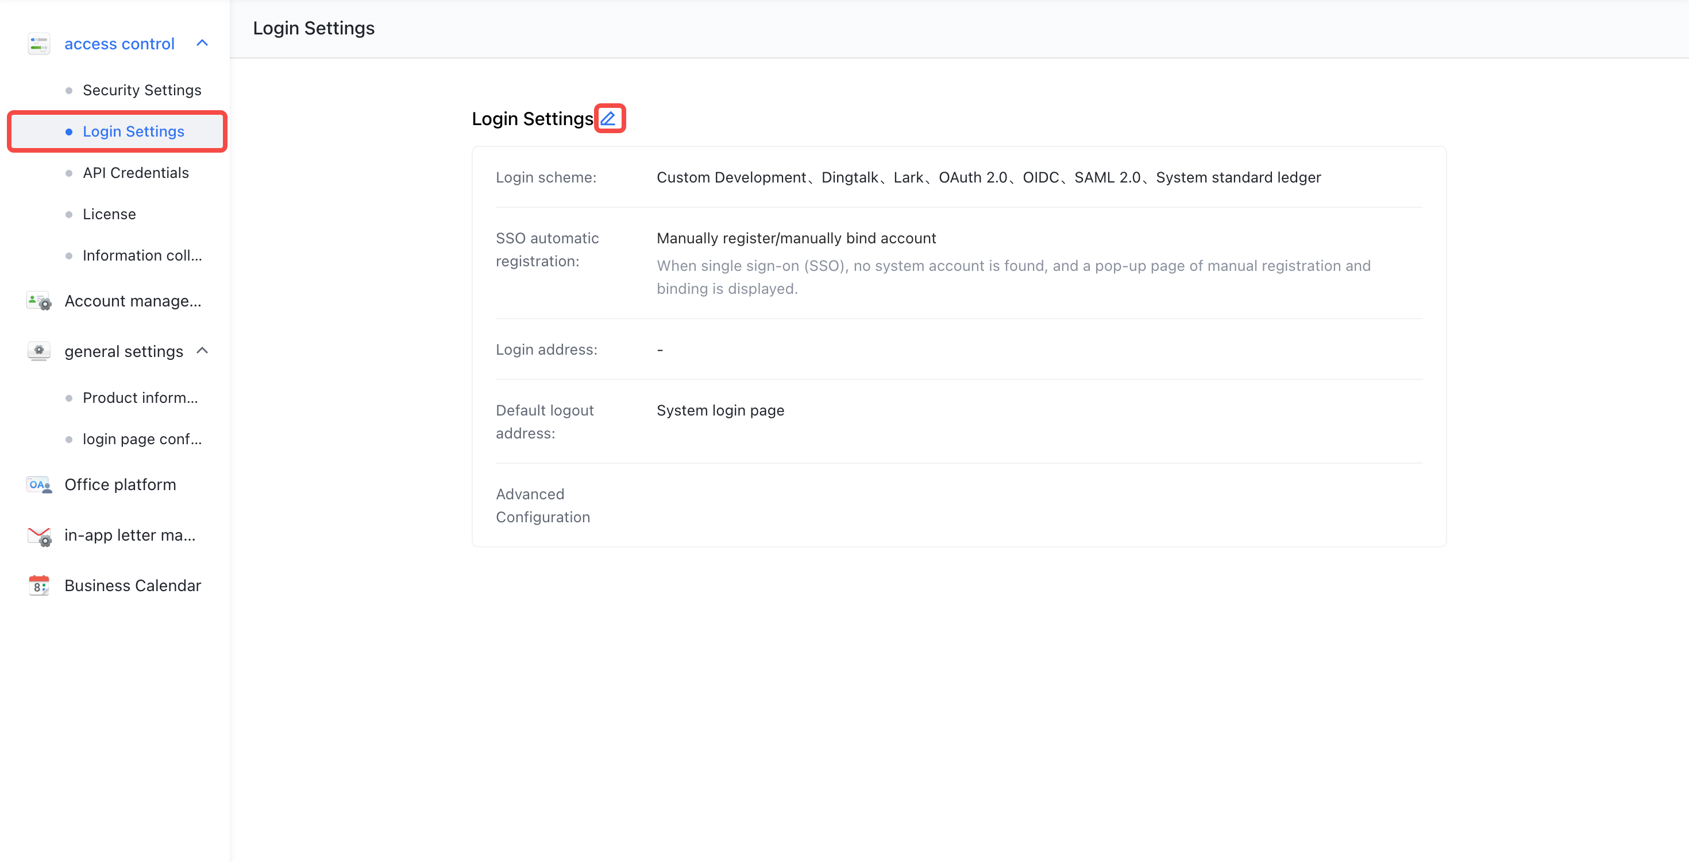
Task: Open Security Settings in sidebar
Action: 142,91
